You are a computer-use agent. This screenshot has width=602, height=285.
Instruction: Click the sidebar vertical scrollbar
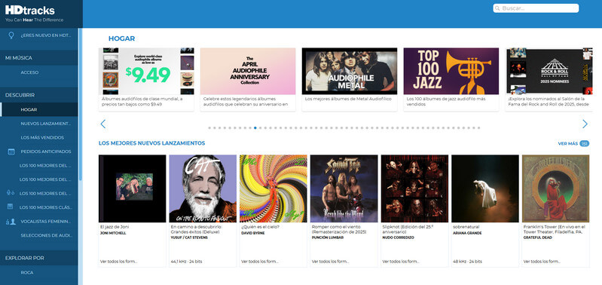pyautogui.click(x=80, y=104)
